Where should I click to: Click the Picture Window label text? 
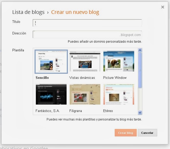[115, 78]
